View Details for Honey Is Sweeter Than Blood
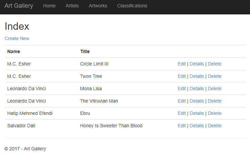Screen dimensions: 250x163 (x=197, y=126)
